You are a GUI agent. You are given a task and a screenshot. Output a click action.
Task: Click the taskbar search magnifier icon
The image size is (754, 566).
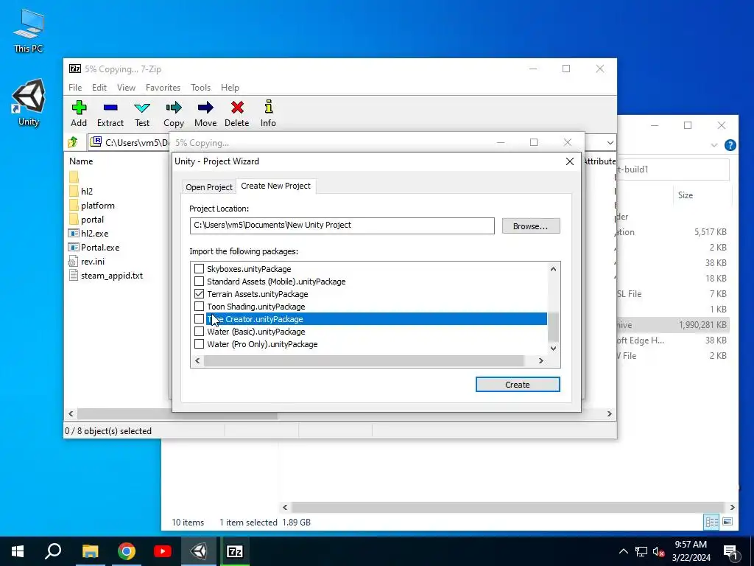coord(53,551)
